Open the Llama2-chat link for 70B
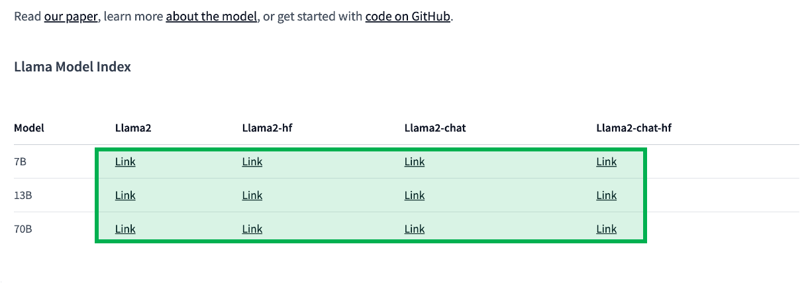 pos(415,229)
